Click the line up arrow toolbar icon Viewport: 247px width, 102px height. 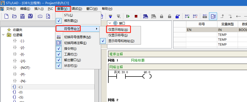coord(222,16)
